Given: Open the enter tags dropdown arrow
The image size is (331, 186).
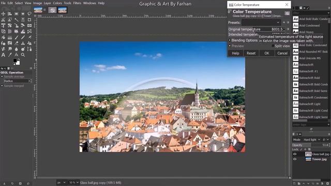Looking at the screenshot, I should tap(328, 125).
